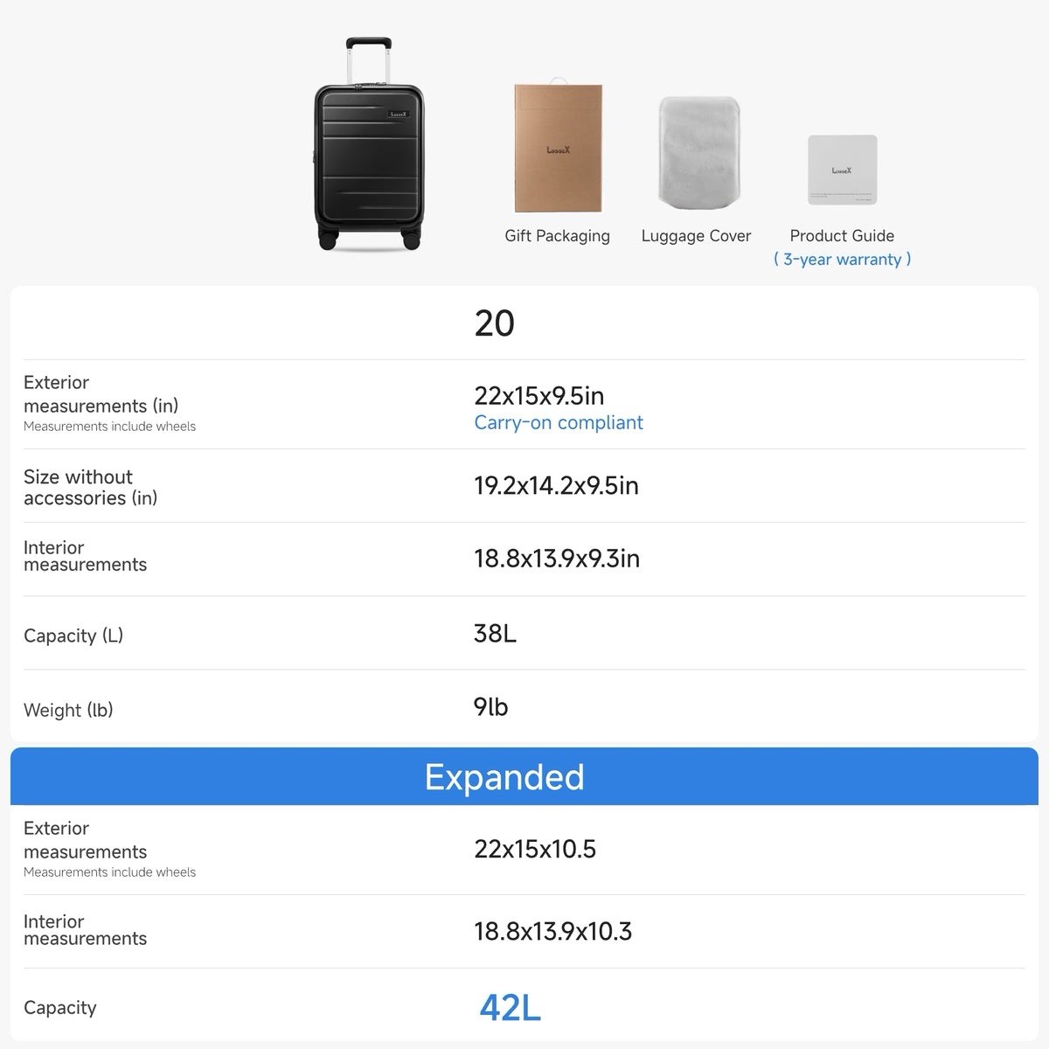Select the Gift Packaging label
The width and height of the screenshot is (1049, 1049).
[x=557, y=236]
